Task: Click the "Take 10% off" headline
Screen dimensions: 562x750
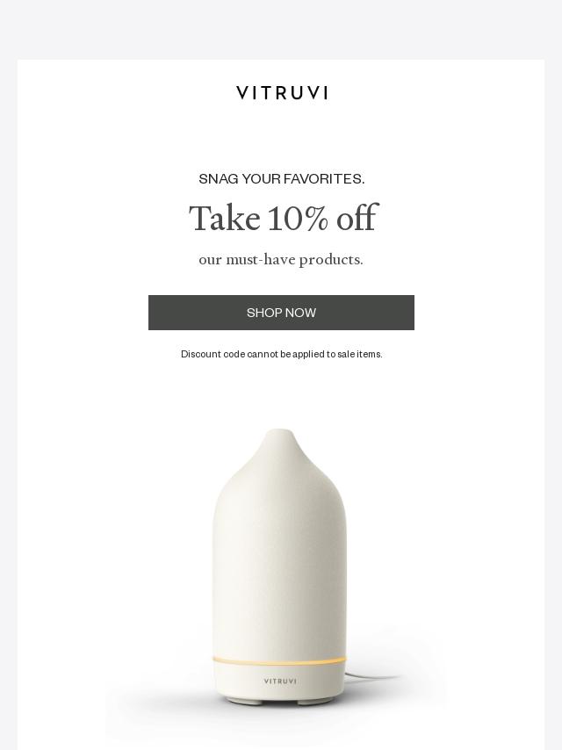Action: [x=283, y=218]
